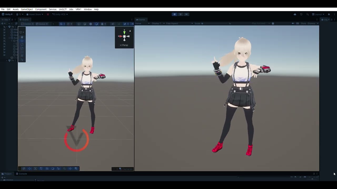Open the GameObject menu
The width and height of the screenshot is (337, 189).
[27, 9]
